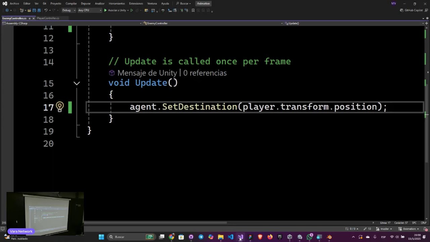Viewport: 430px width, 242px height.
Task: Open the Debug configuration dropdown
Action: (x=69, y=10)
